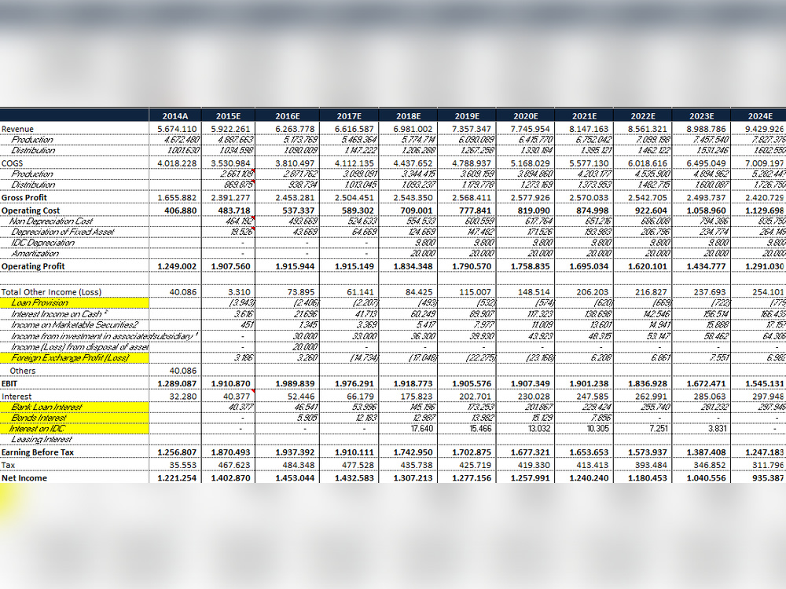Viewport: 786px width, 589px height.
Task: Select 2022E Gross Profit value 2.542.705
Action: tap(648, 197)
